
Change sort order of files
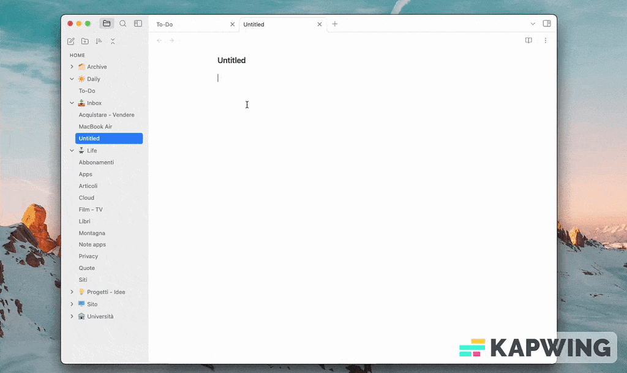pos(99,41)
